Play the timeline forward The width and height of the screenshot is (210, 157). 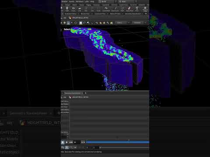coord(66,142)
